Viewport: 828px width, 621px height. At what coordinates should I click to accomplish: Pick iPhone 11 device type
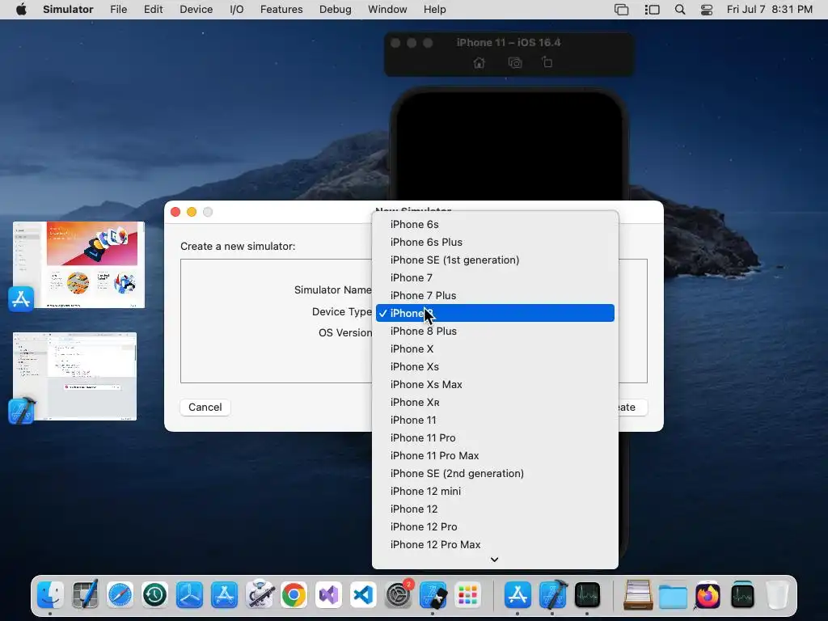tap(495, 420)
